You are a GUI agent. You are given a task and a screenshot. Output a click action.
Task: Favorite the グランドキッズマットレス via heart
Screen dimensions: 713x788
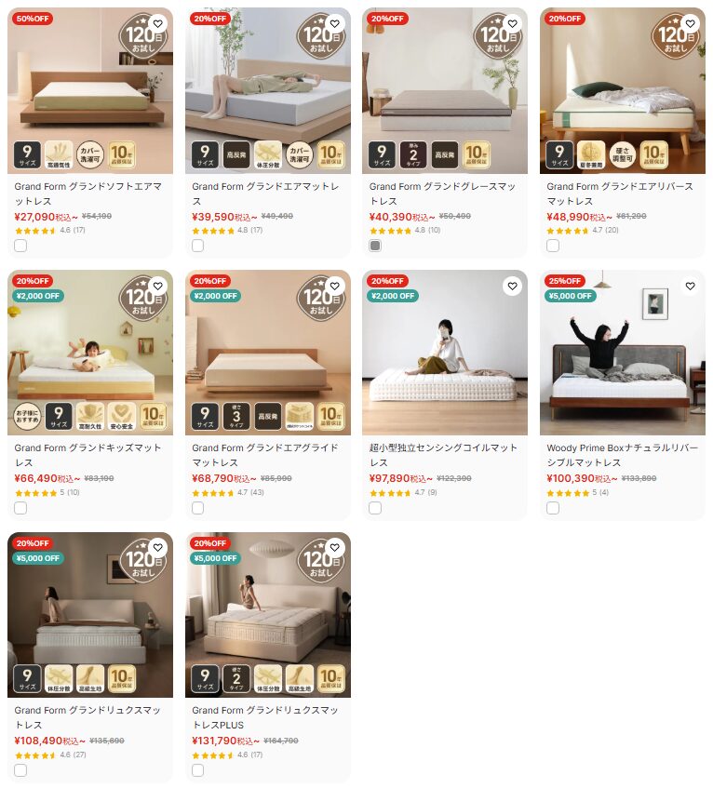click(158, 286)
